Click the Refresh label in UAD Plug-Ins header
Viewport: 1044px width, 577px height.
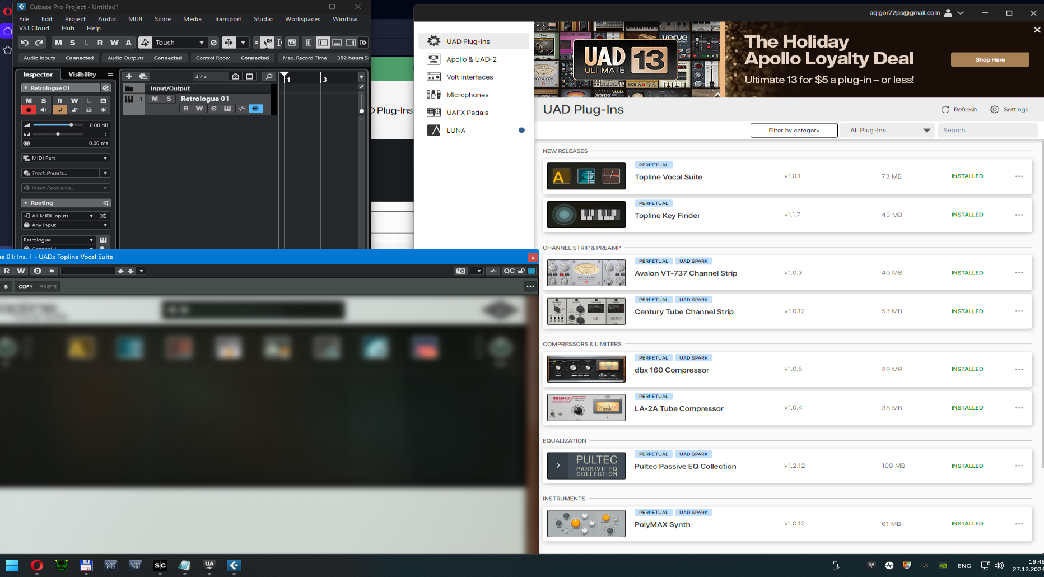click(x=965, y=110)
